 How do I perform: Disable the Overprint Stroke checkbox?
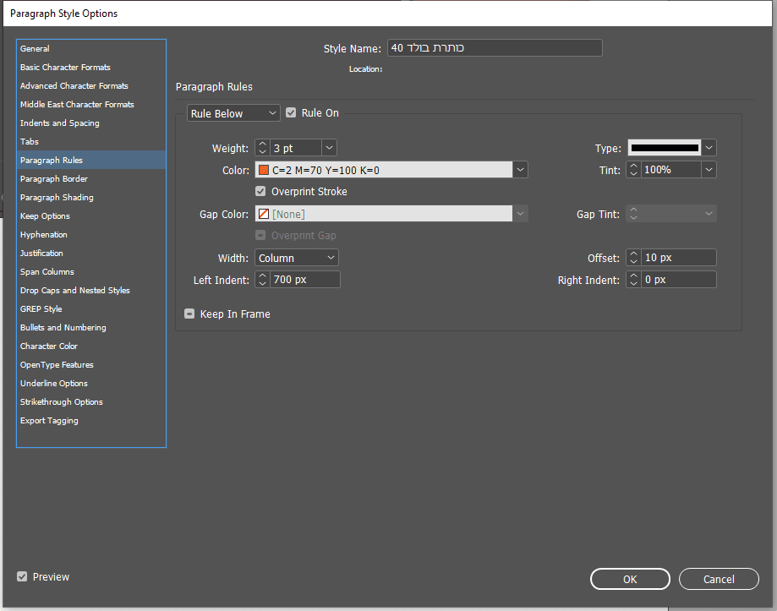pos(261,192)
